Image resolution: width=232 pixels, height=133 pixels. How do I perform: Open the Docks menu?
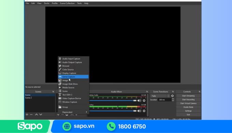tap(46, 3)
